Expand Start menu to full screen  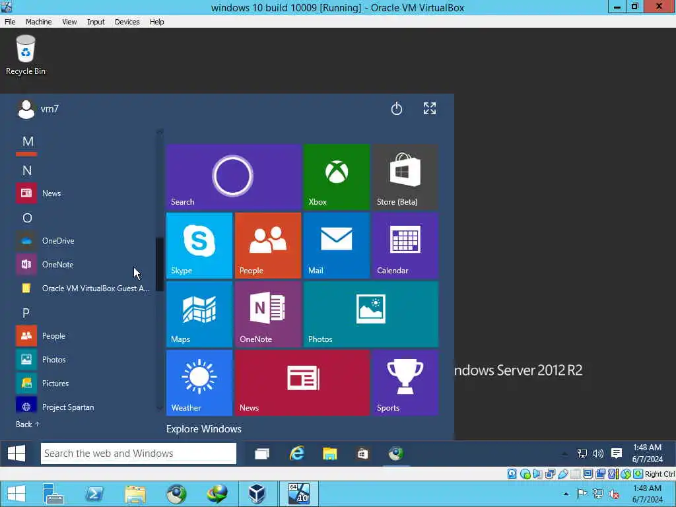(x=429, y=109)
